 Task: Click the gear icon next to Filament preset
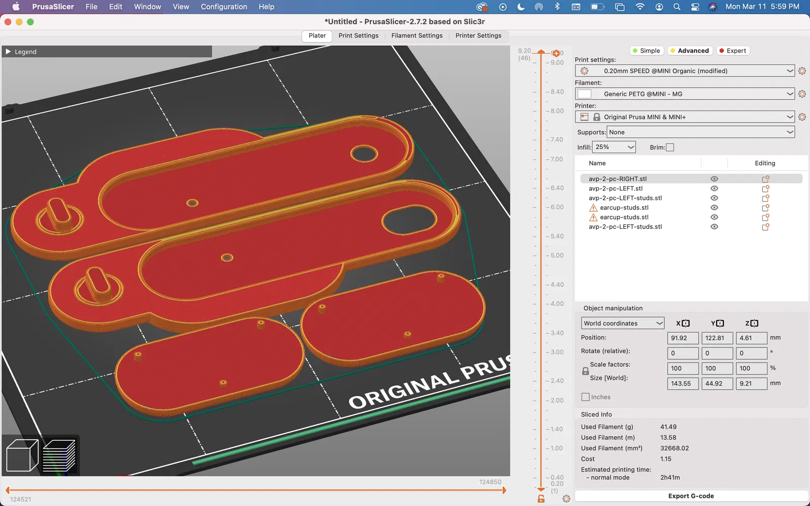point(802,94)
